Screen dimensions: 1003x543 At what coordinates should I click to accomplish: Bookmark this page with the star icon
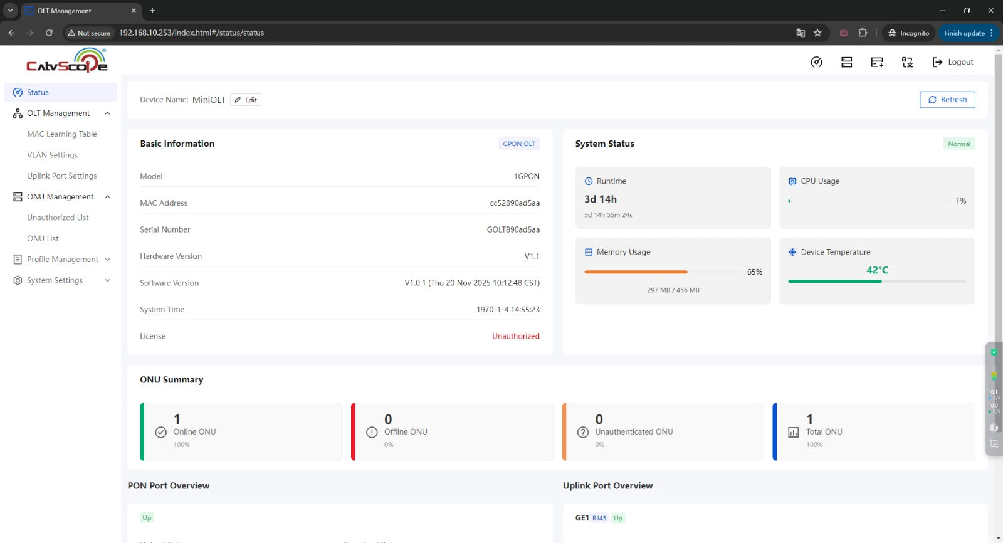tap(817, 33)
